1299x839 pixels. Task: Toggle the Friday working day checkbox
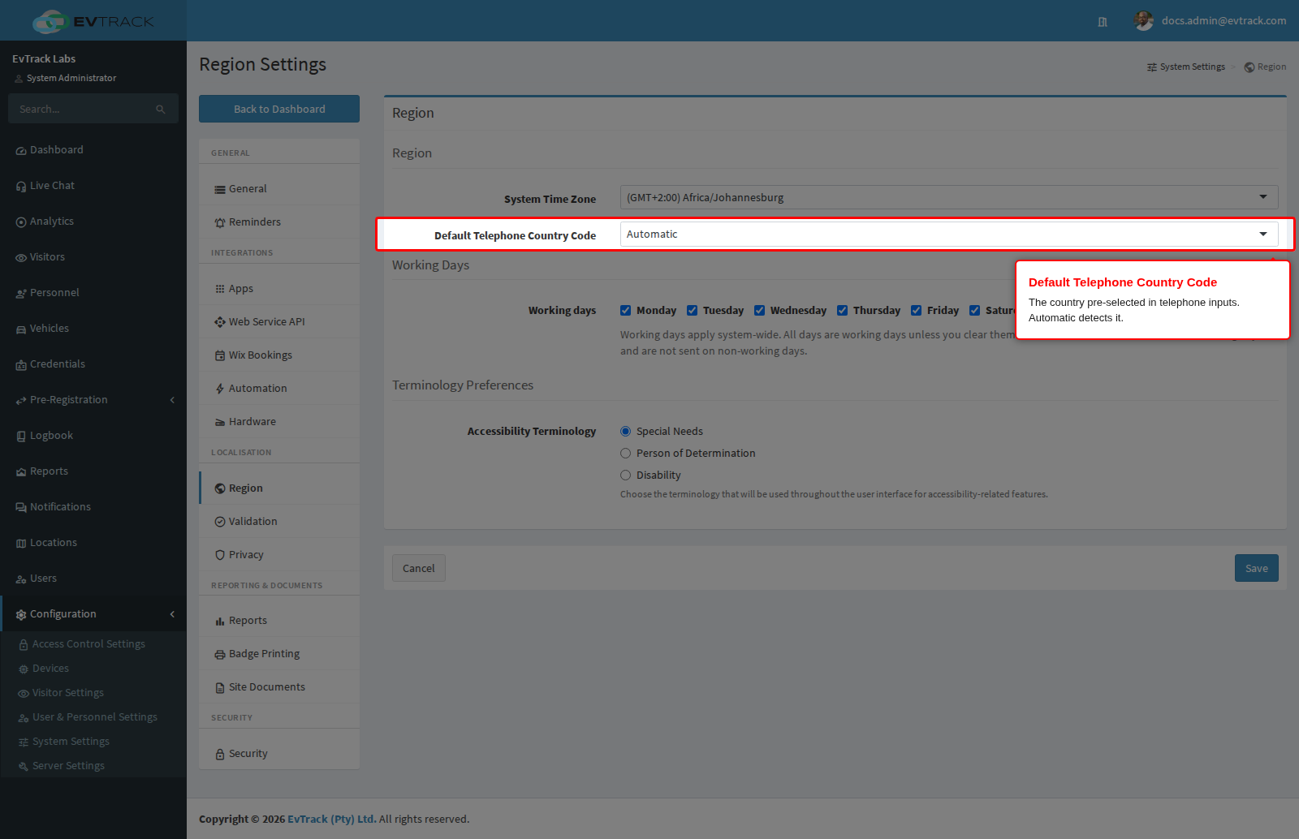[917, 311]
